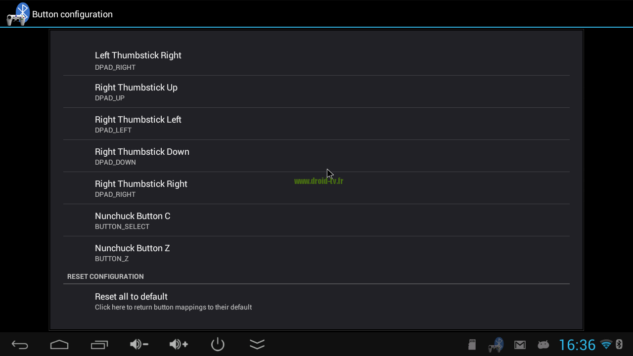Open the mail notification icon
This screenshot has width=633, height=356.
tap(520, 345)
